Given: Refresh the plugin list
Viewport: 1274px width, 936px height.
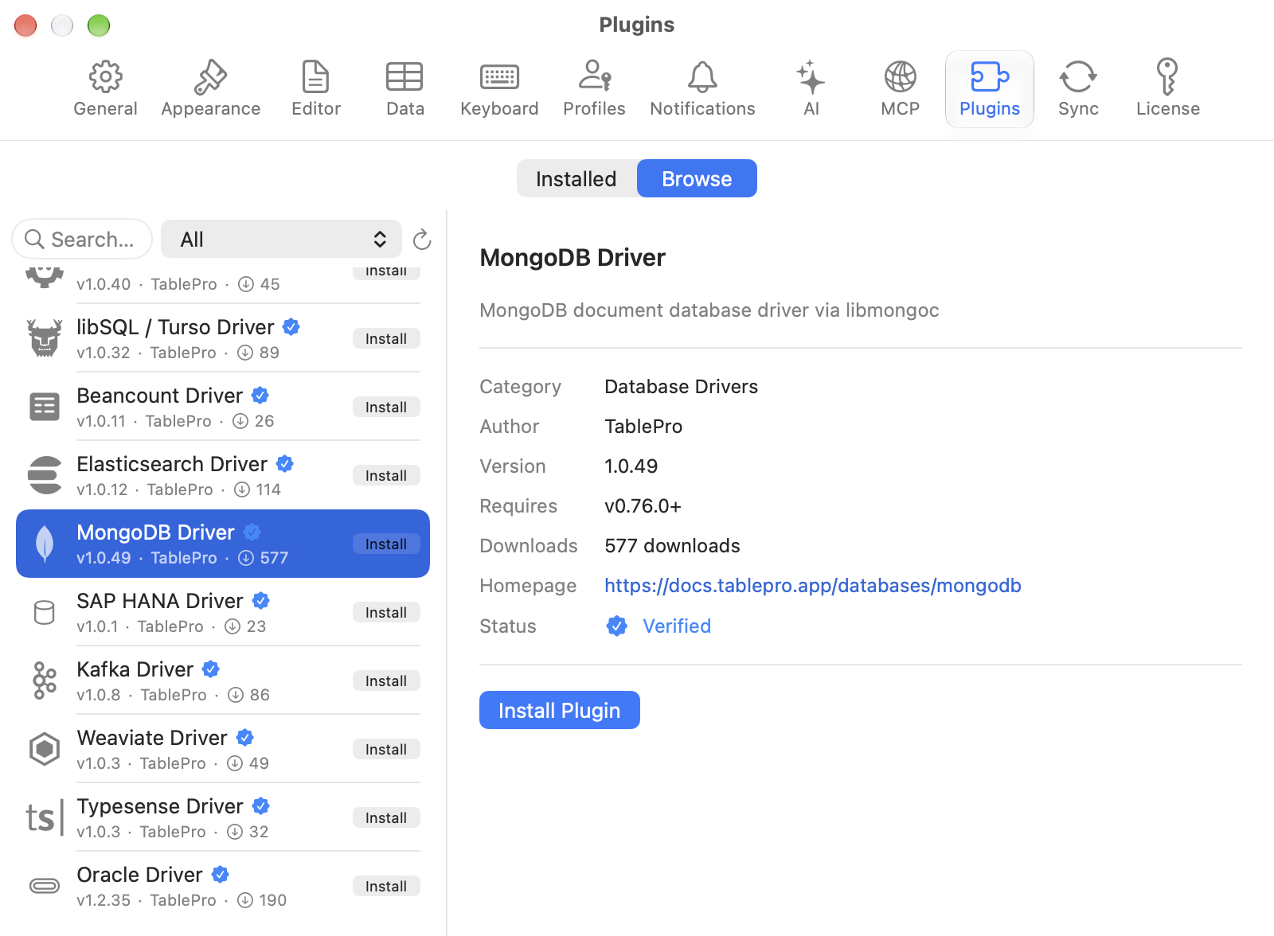Looking at the screenshot, I should coord(422,240).
